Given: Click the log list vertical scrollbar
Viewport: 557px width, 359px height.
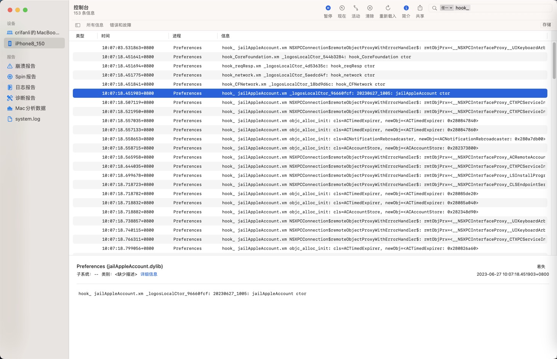Looking at the screenshot, I should (554, 61).
